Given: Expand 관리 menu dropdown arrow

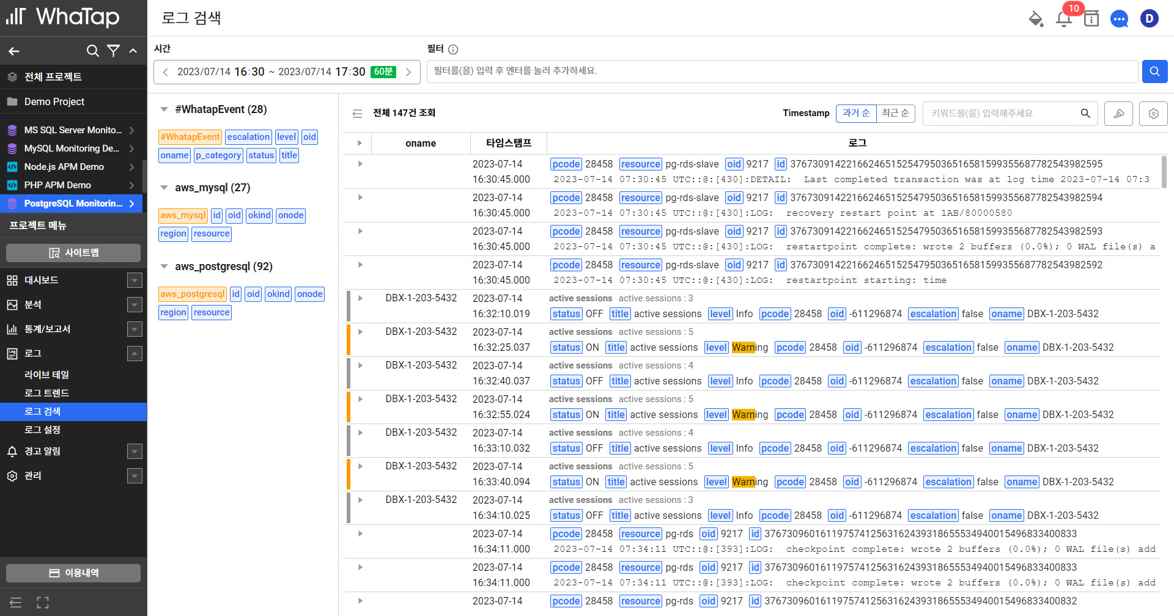Looking at the screenshot, I should pos(135,475).
